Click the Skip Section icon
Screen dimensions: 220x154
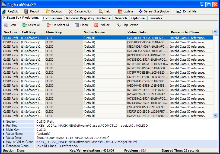(x=119, y=25)
